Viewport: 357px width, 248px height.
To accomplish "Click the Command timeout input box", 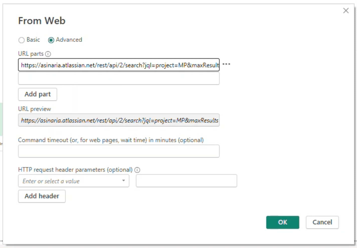I will (119, 151).
